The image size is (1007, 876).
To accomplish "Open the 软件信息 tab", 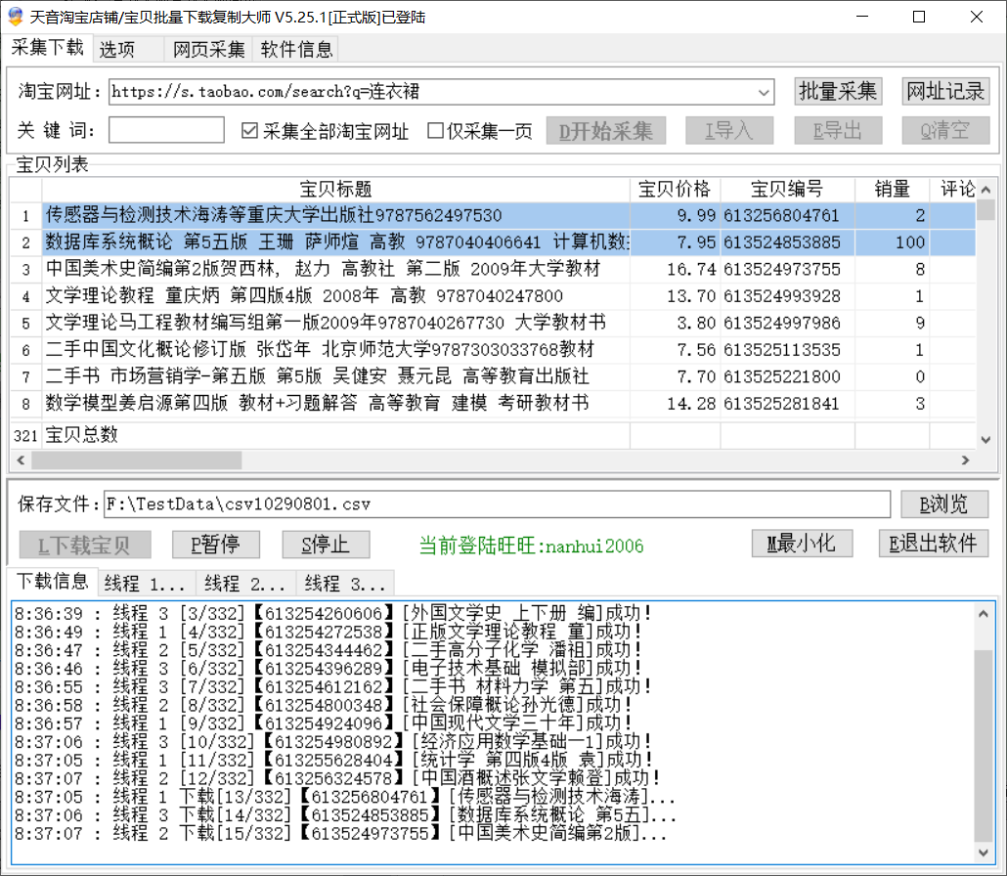I will [x=297, y=49].
